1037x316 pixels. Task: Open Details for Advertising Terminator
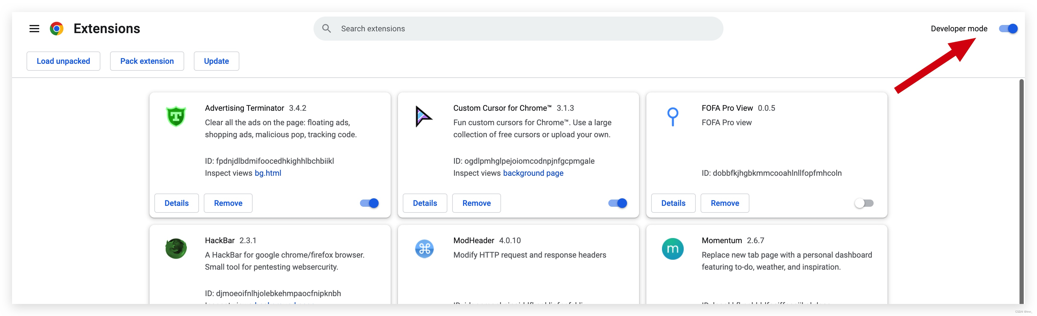pos(176,203)
